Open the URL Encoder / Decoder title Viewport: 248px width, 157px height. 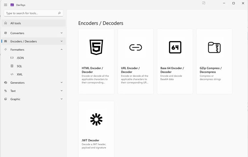[x=130, y=70]
